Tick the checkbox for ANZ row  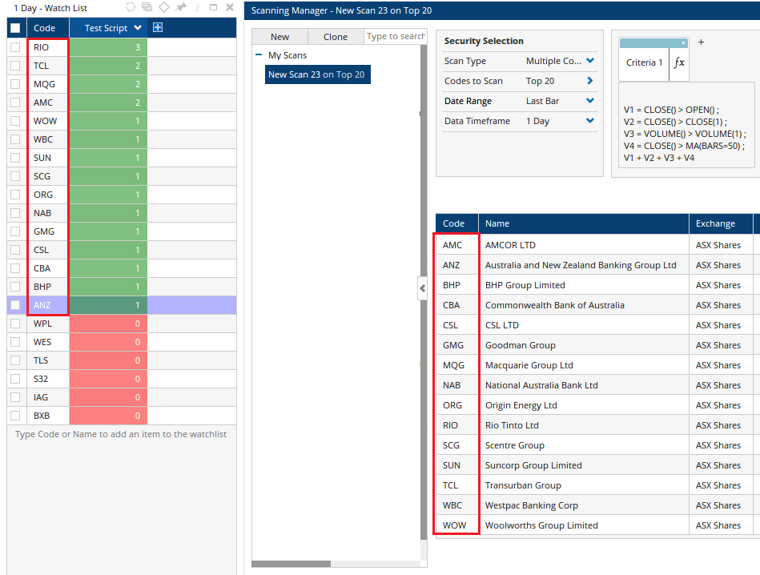tap(15, 305)
